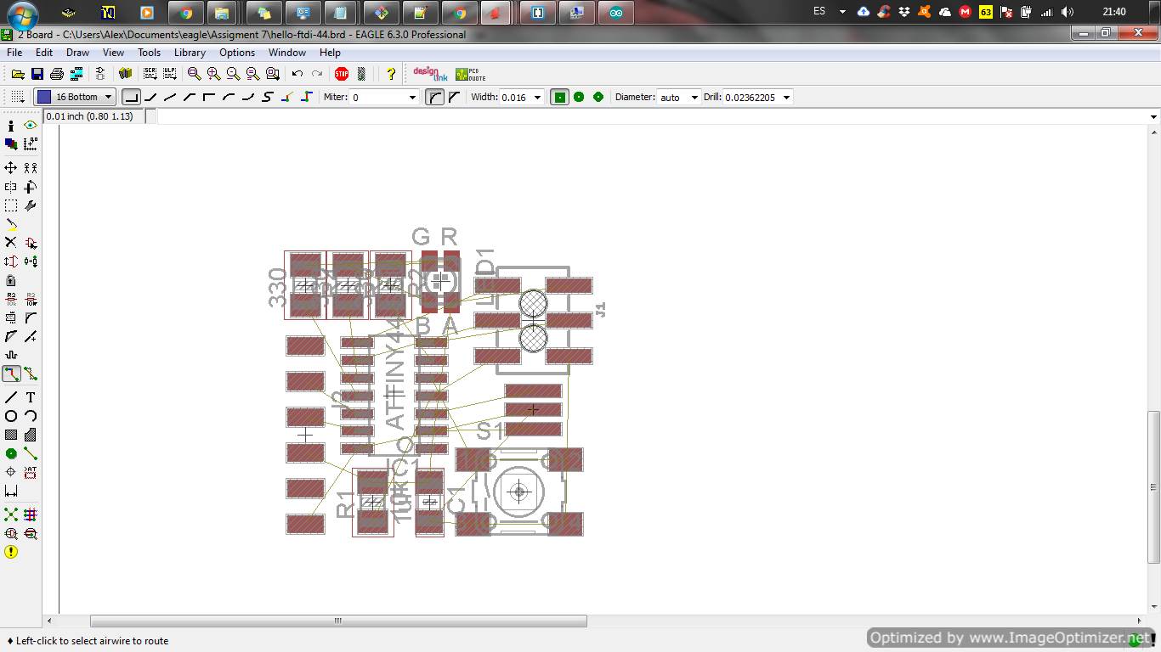1161x652 pixels.
Task: Choose the octagon via shape
Action: click(x=598, y=97)
